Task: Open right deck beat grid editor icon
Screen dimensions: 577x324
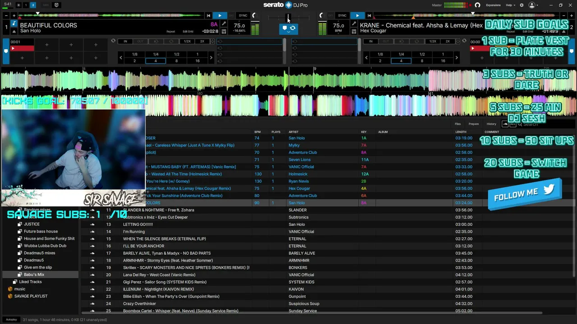Action: point(354,24)
